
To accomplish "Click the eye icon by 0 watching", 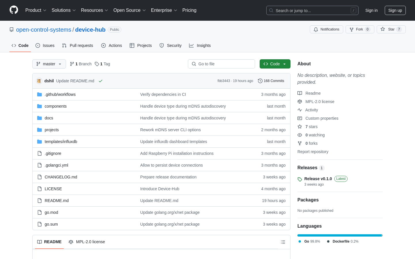I will click(x=300, y=135).
